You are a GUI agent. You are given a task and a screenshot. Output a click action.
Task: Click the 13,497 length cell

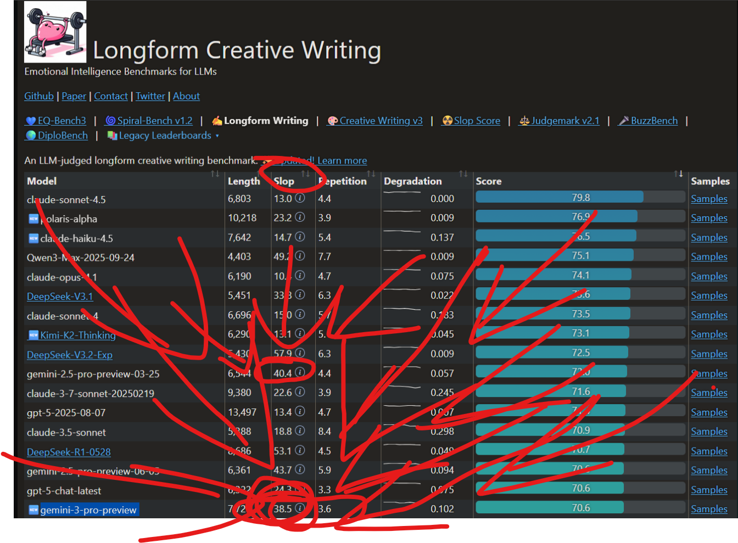[242, 412]
